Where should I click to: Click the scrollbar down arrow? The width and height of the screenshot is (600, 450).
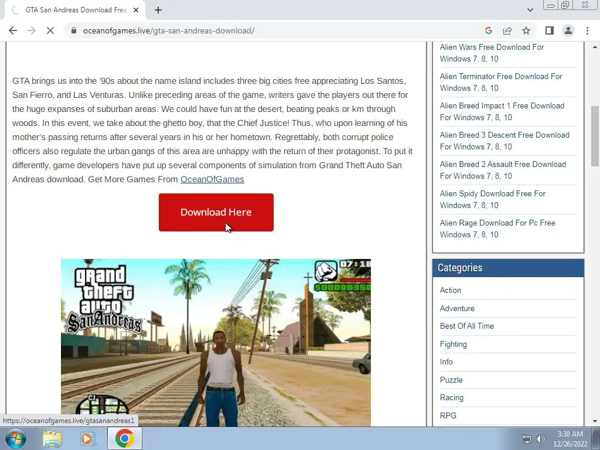point(595,421)
